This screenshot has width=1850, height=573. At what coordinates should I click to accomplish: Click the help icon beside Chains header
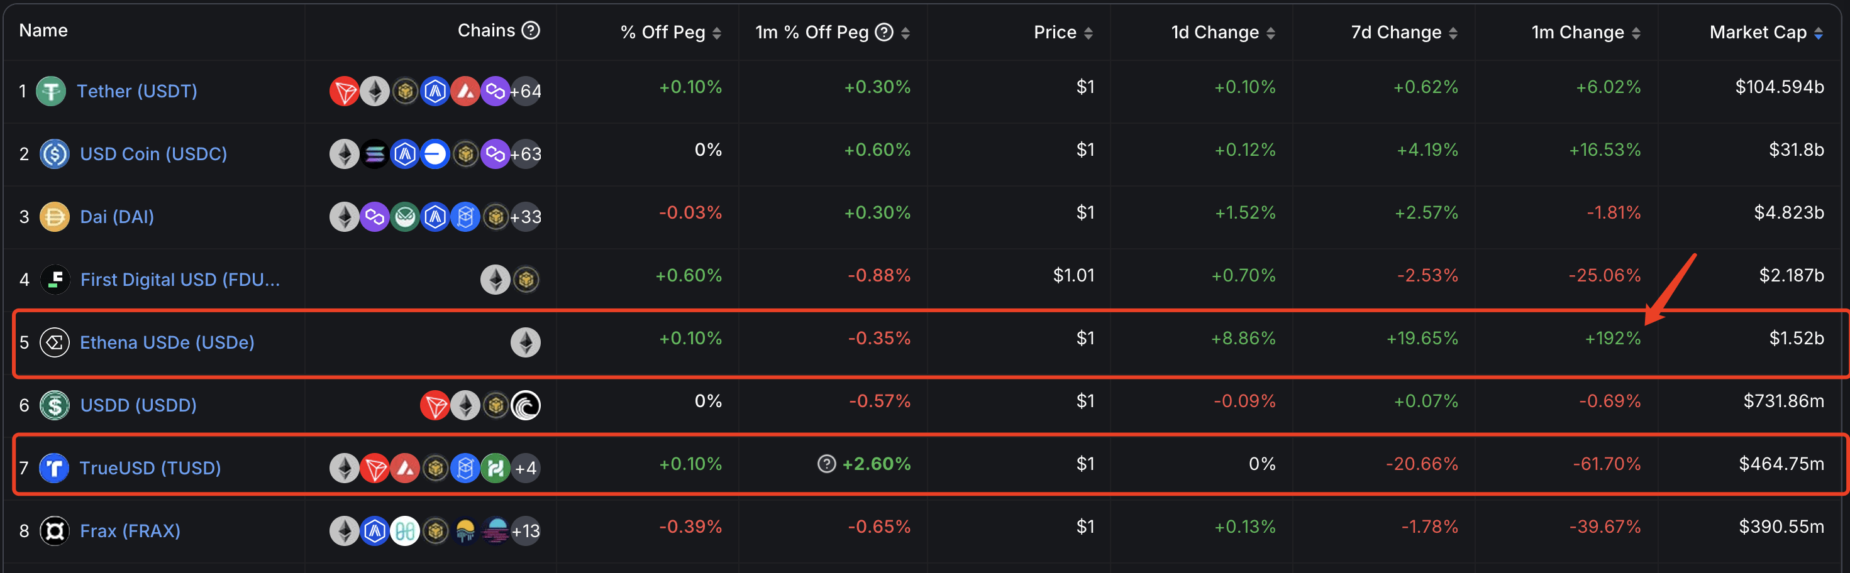(531, 30)
